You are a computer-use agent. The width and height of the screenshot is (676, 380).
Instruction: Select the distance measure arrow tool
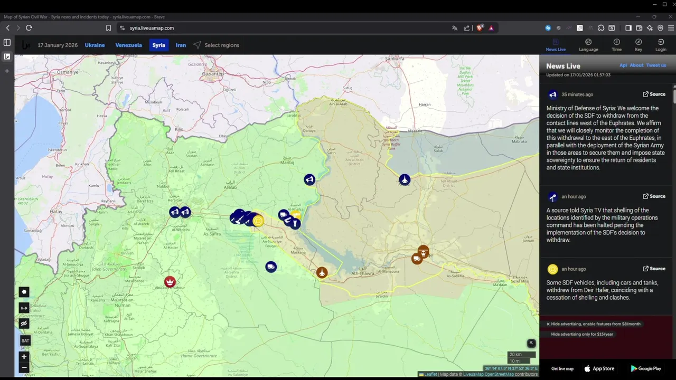point(24,308)
